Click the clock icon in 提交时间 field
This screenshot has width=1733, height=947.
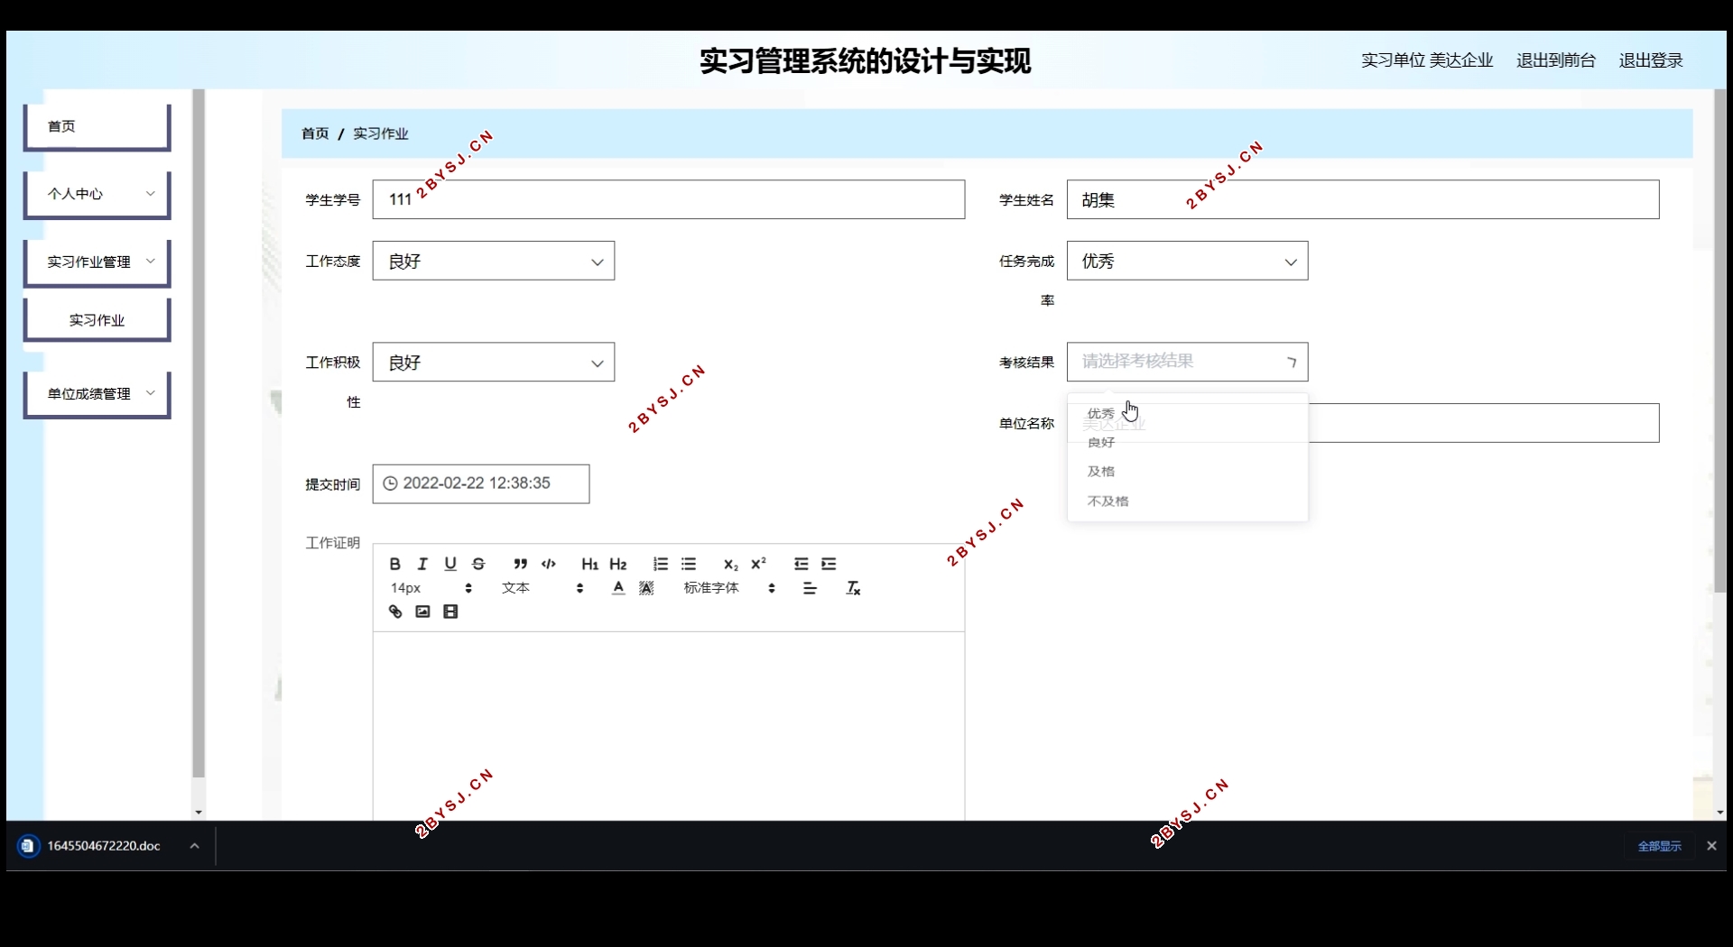(x=390, y=483)
